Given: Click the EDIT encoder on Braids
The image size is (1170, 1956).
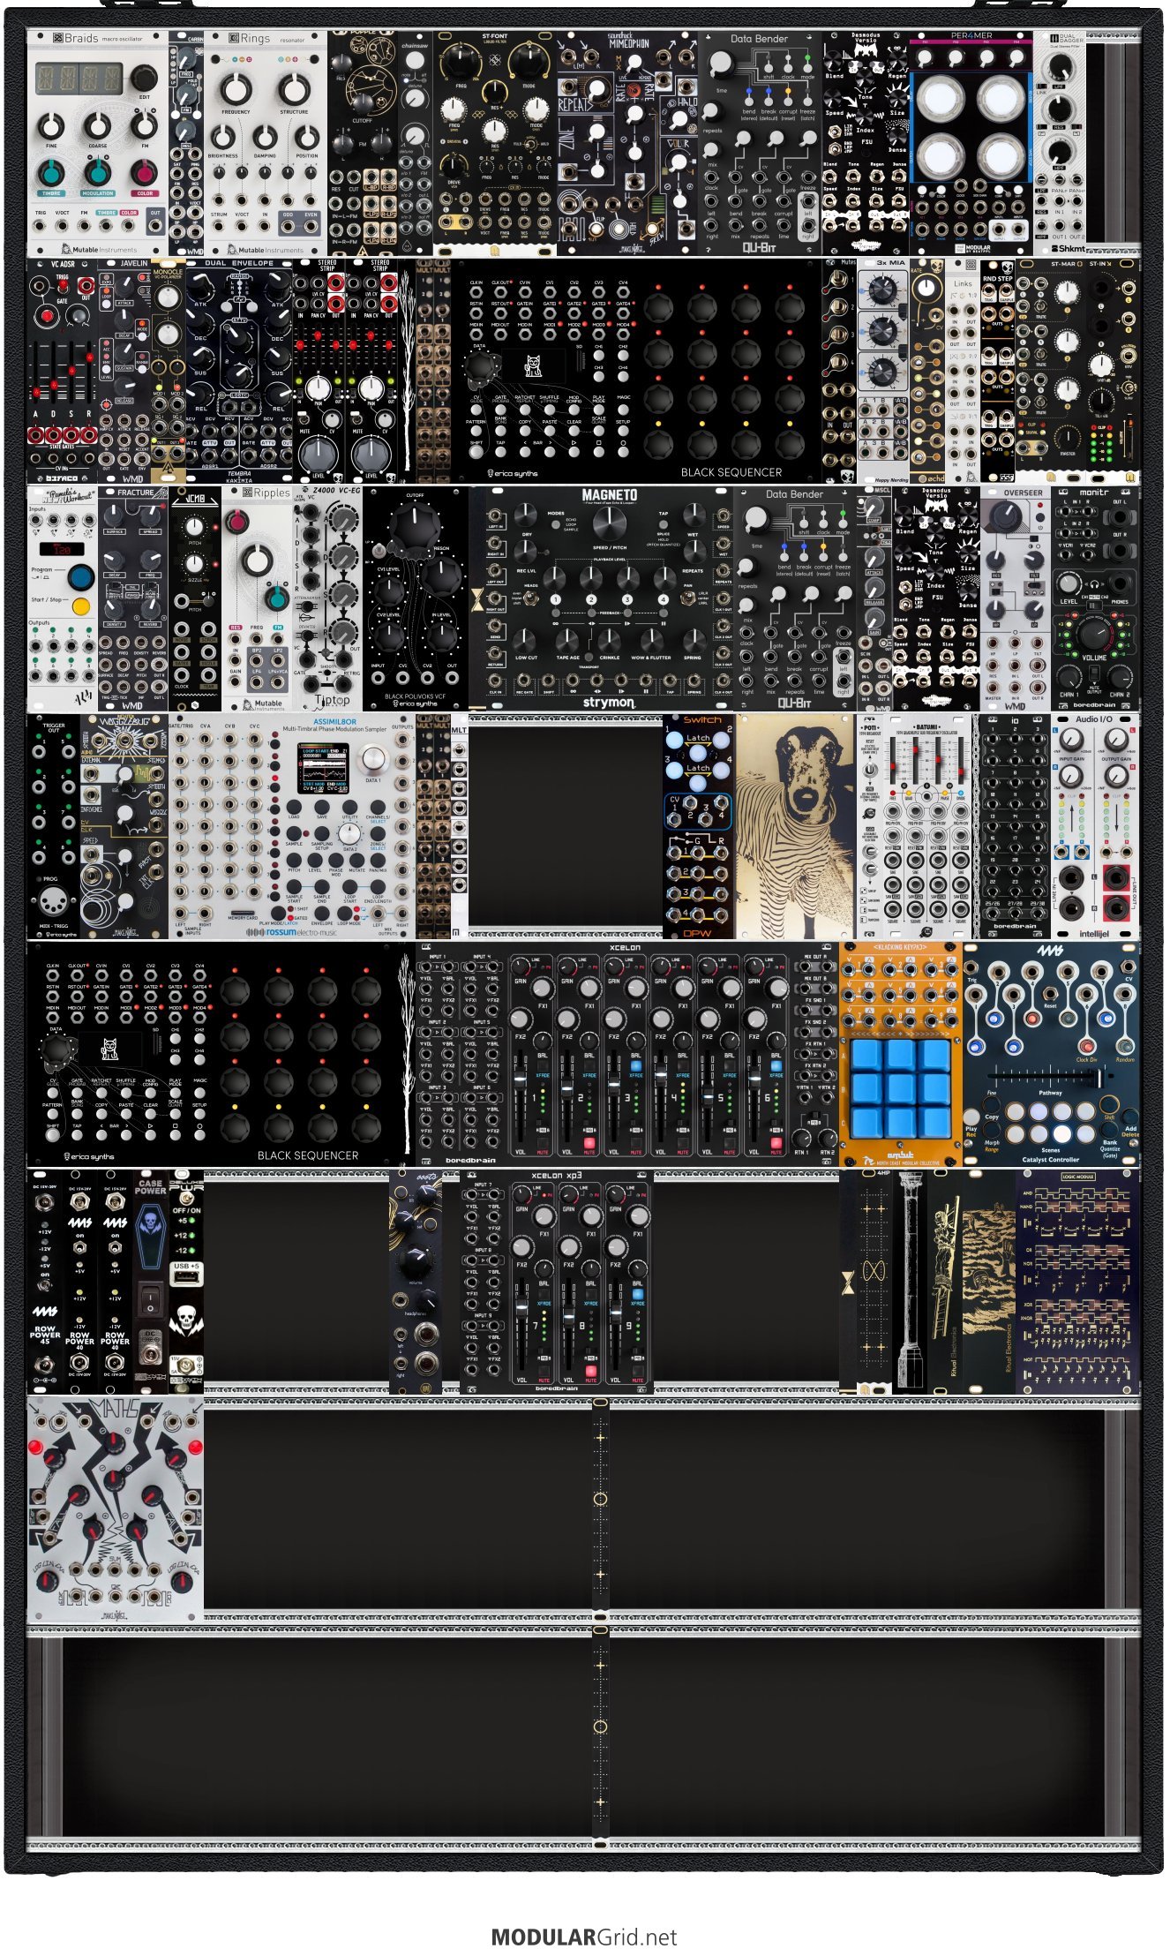Looking at the screenshot, I should [144, 79].
